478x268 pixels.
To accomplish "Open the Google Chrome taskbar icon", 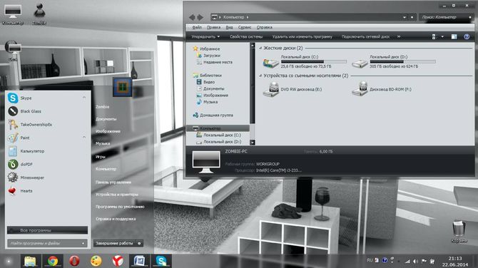I will (52, 261).
